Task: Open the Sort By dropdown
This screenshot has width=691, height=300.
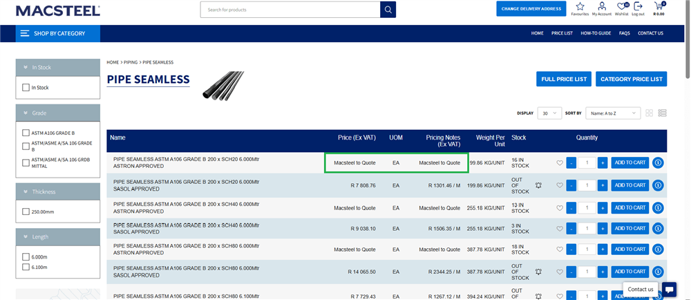Action: (x=613, y=113)
